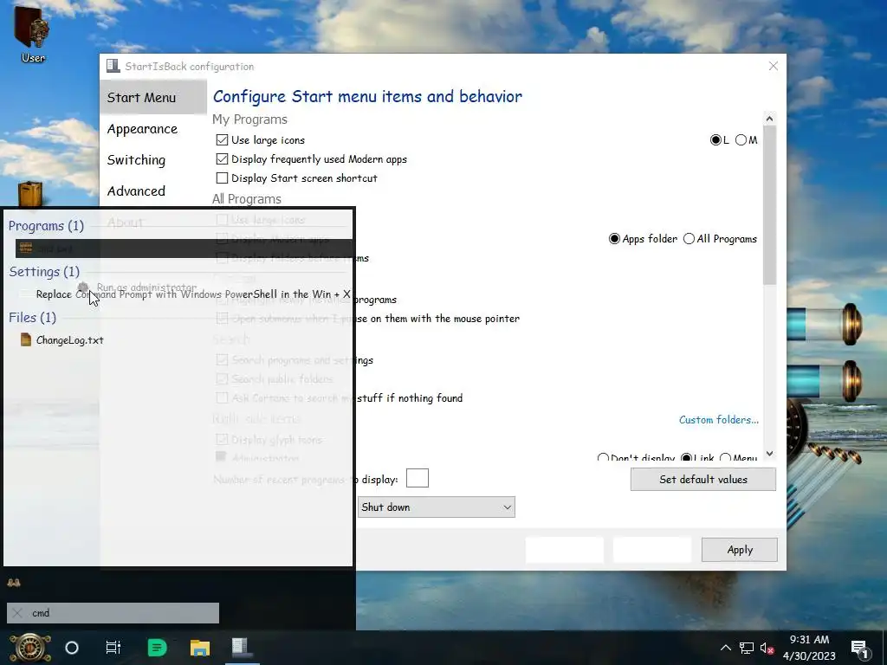The height and width of the screenshot is (665, 887).
Task: Open the Shut down power action dropdown
Action: point(437,507)
